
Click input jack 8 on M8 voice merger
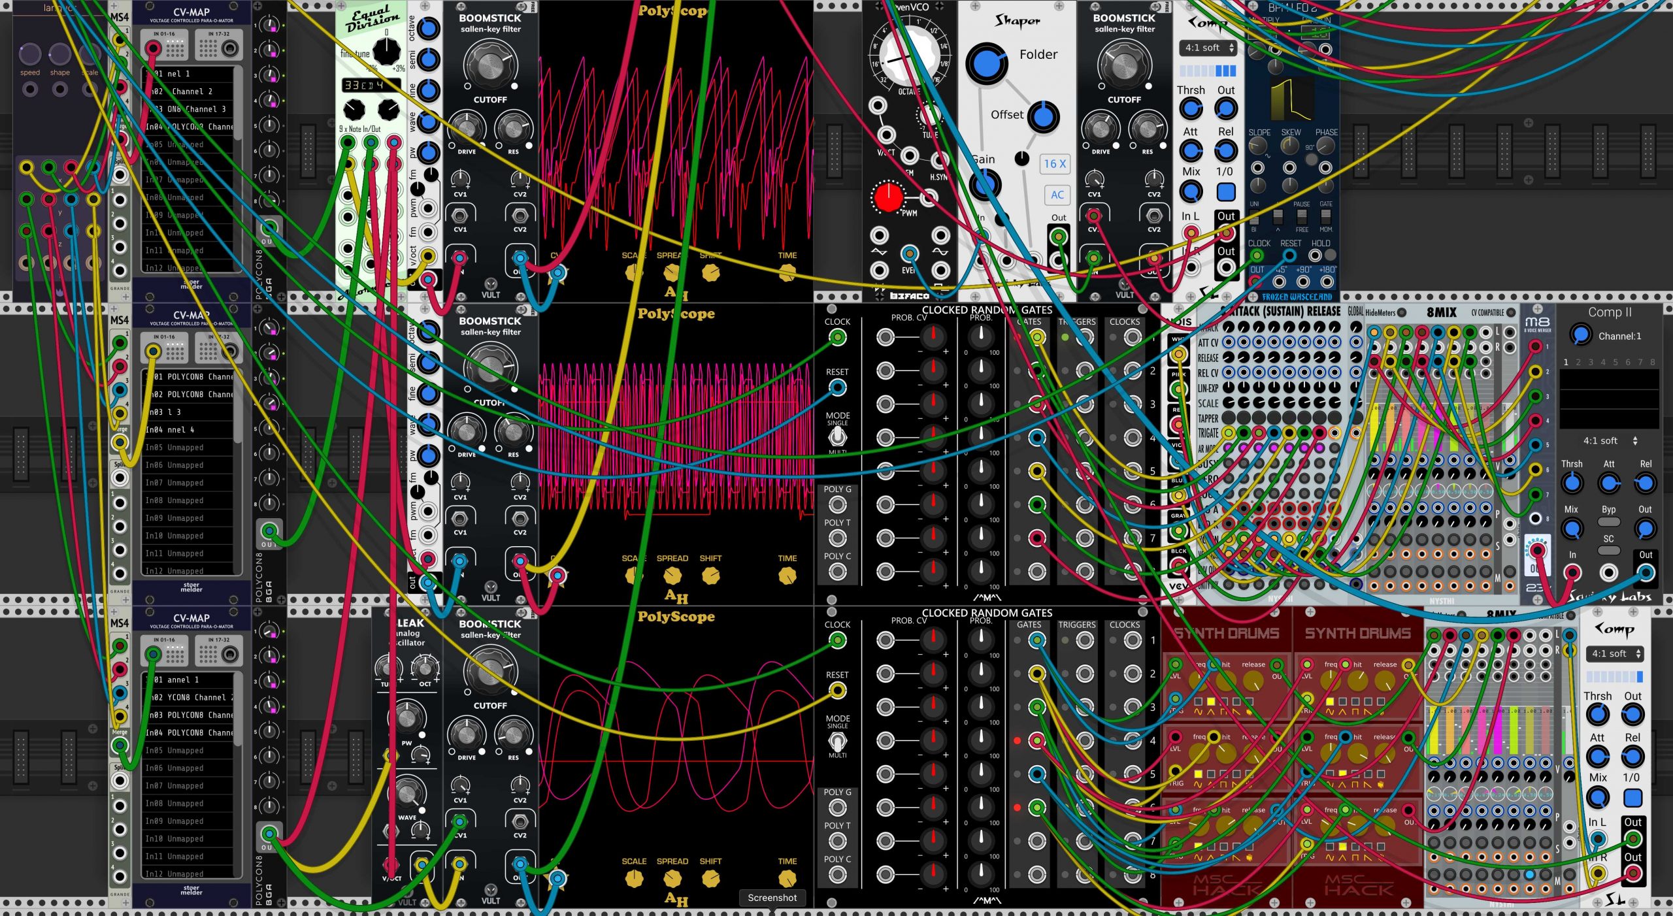coord(1536,519)
